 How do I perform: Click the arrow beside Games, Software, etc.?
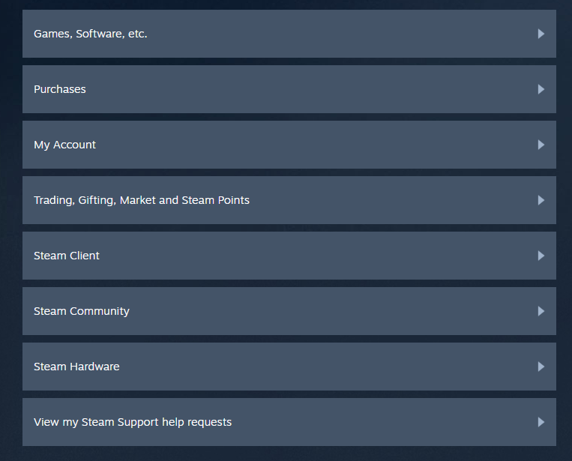coord(541,34)
